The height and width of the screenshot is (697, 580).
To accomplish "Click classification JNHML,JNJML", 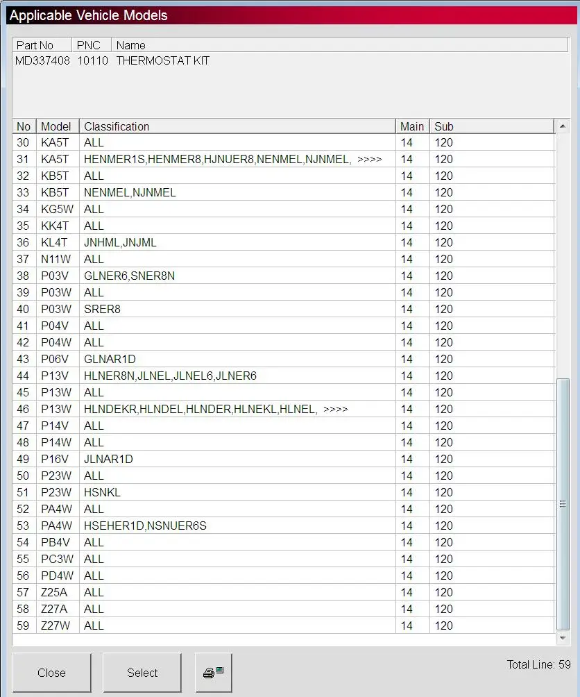I will pyautogui.click(x=120, y=243).
